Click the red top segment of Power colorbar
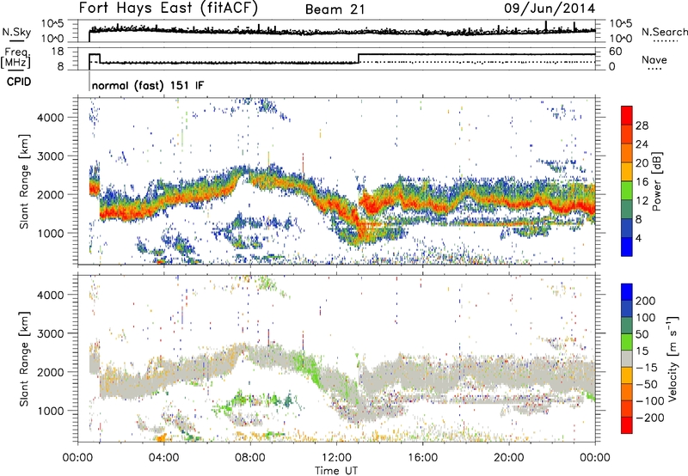 tap(627, 115)
